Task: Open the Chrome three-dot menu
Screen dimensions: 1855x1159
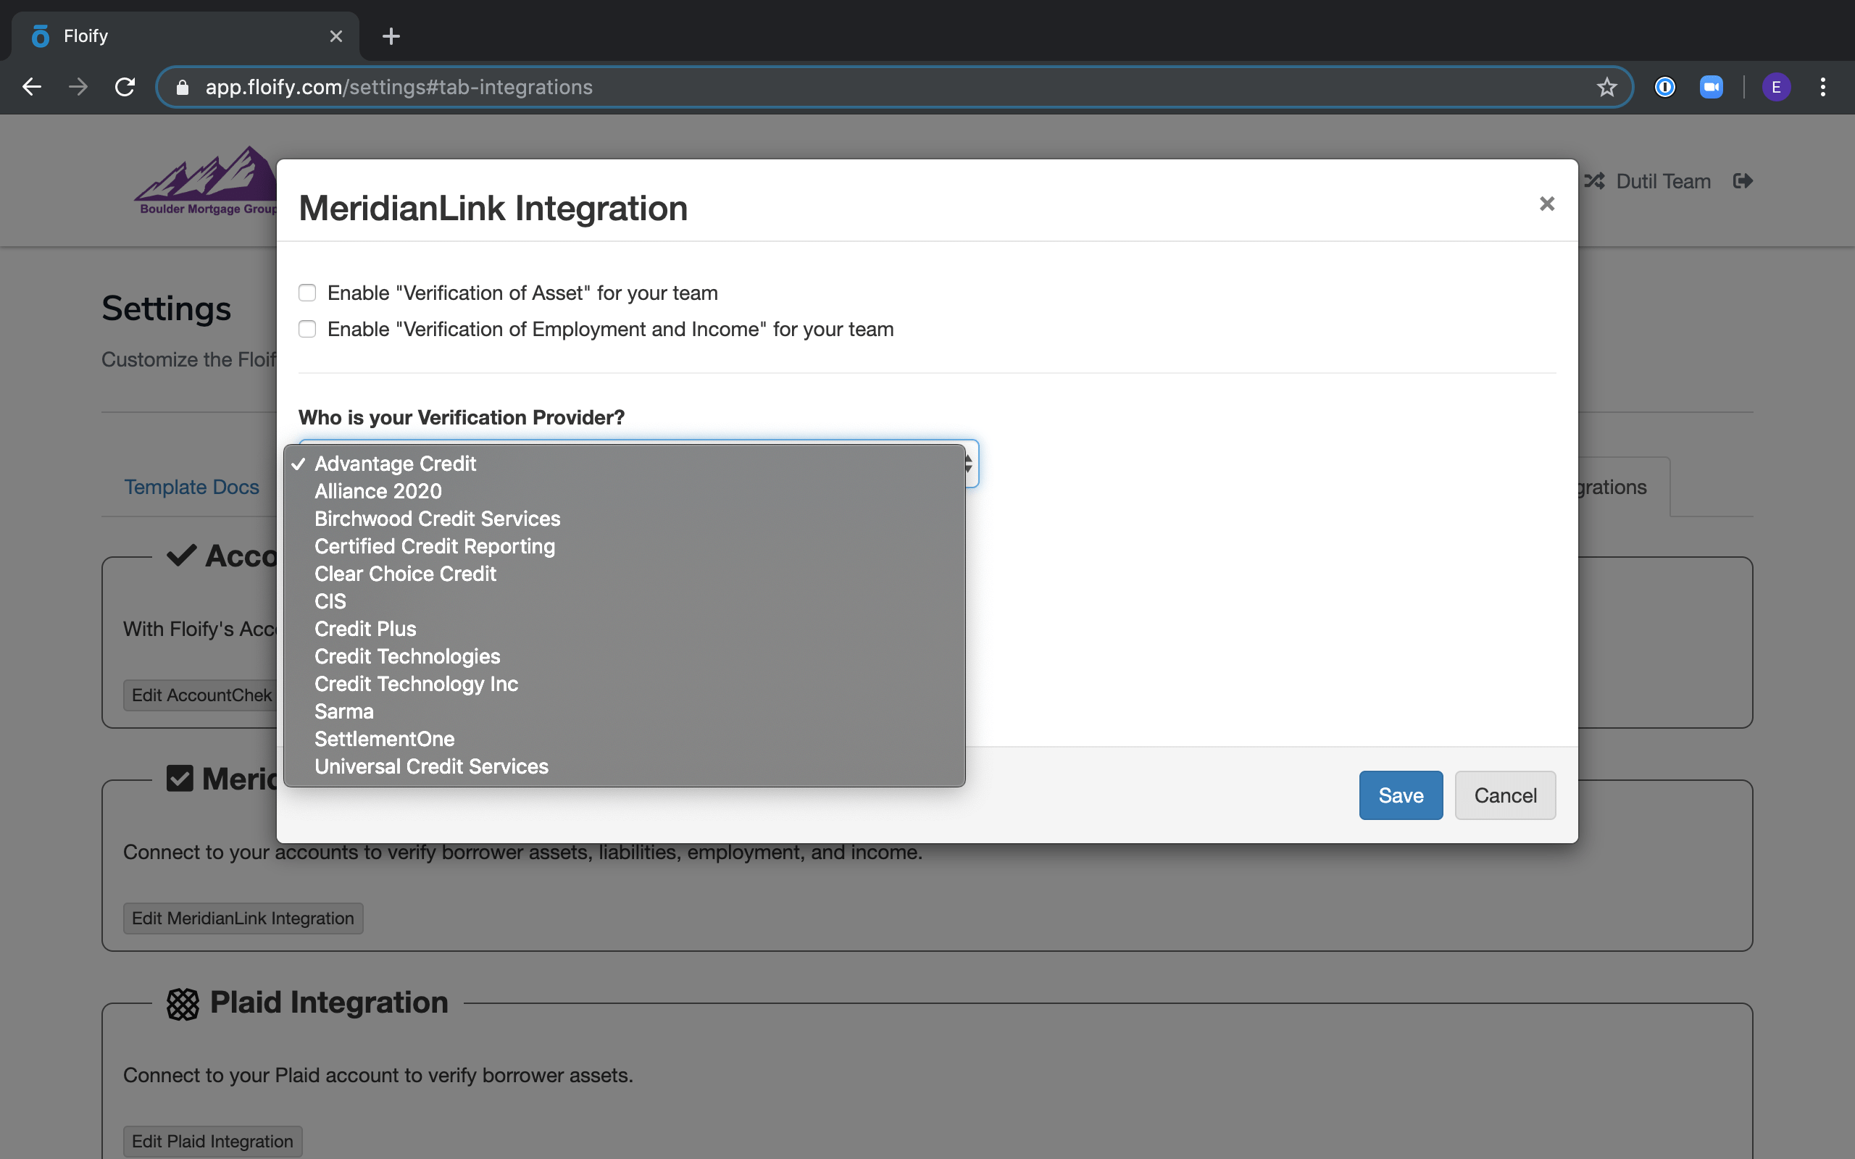Action: click(1823, 87)
